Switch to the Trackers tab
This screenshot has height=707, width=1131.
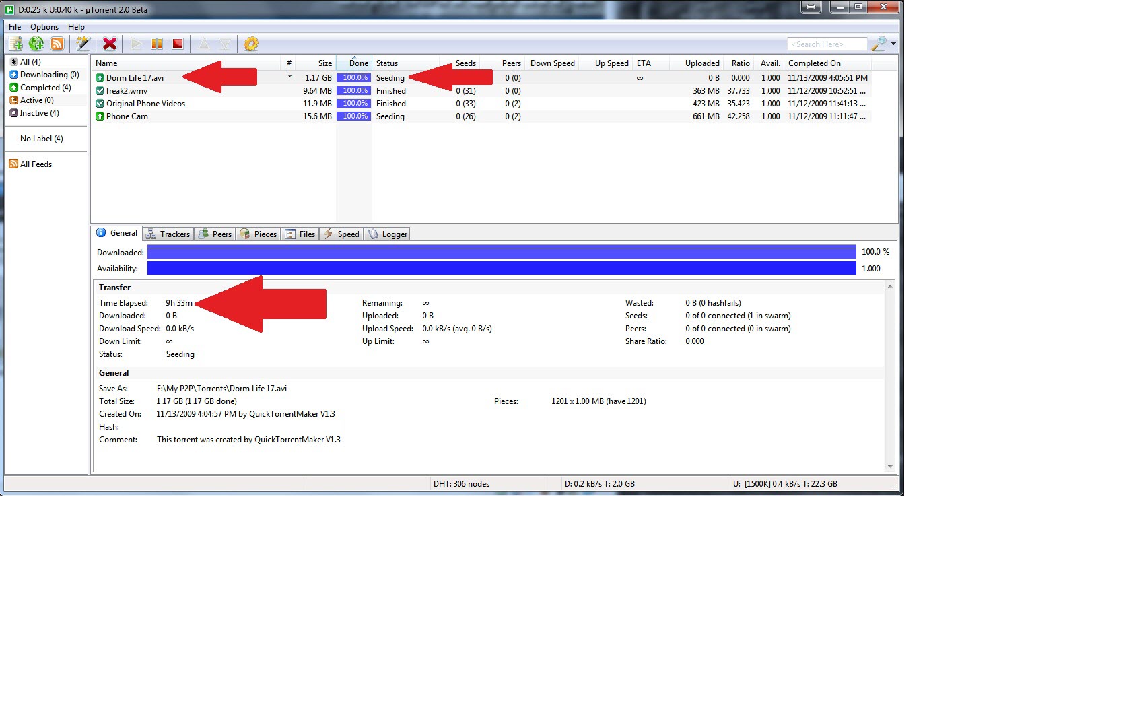[168, 234]
